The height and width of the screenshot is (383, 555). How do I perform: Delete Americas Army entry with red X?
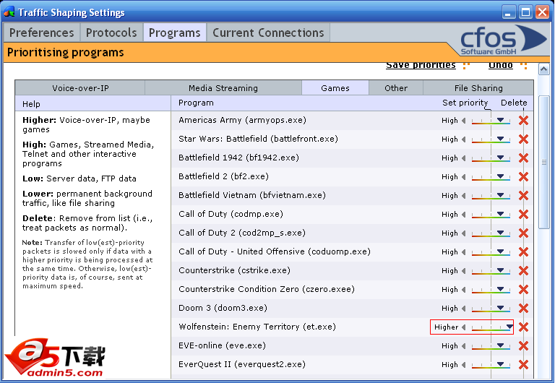523,121
